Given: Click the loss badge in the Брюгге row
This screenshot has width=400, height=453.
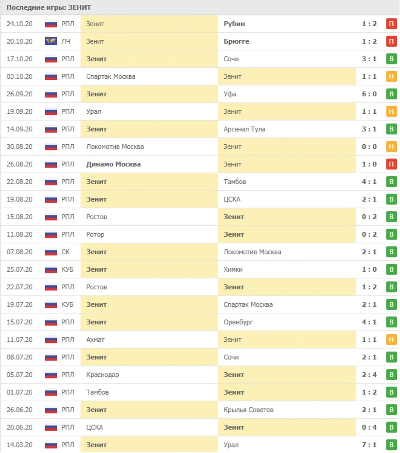Looking at the screenshot, I should pos(391,41).
